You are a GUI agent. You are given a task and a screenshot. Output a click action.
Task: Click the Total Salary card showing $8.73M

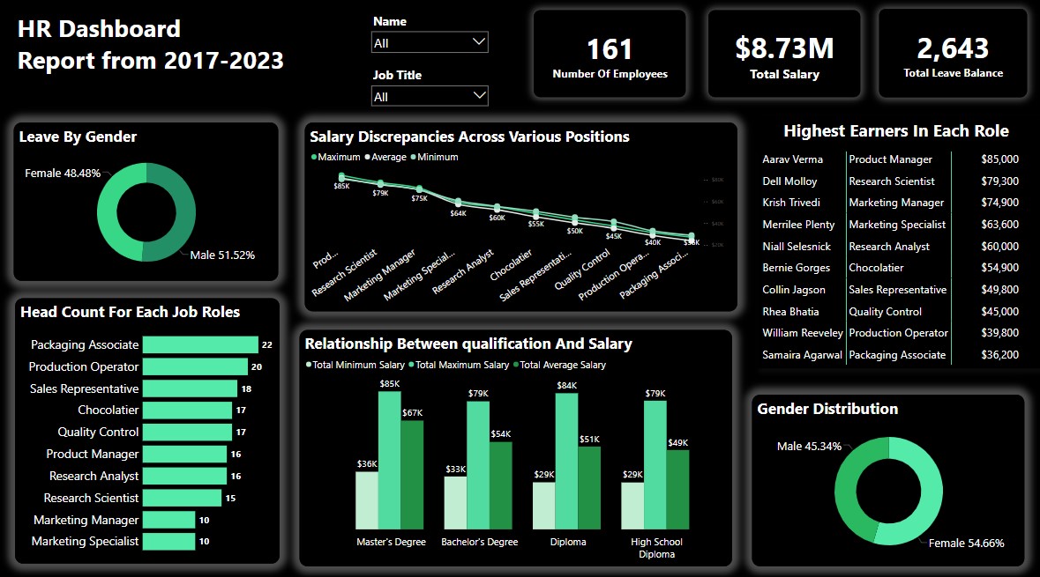(x=784, y=54)
